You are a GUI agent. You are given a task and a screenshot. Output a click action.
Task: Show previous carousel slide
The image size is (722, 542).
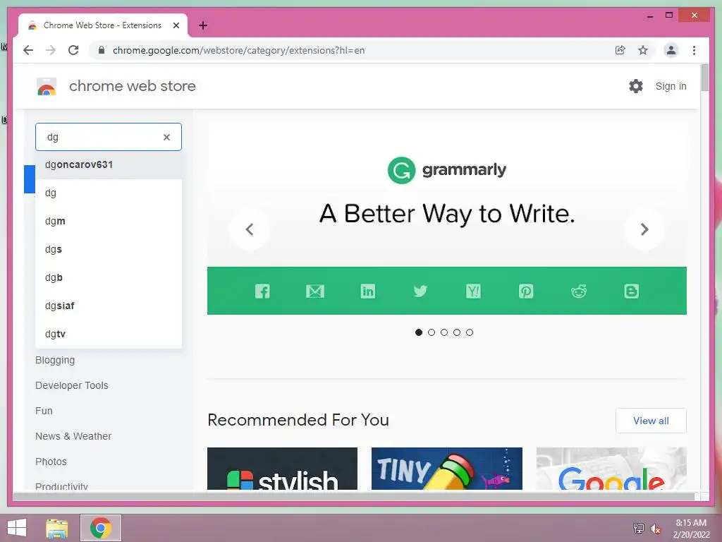(250, 229)
